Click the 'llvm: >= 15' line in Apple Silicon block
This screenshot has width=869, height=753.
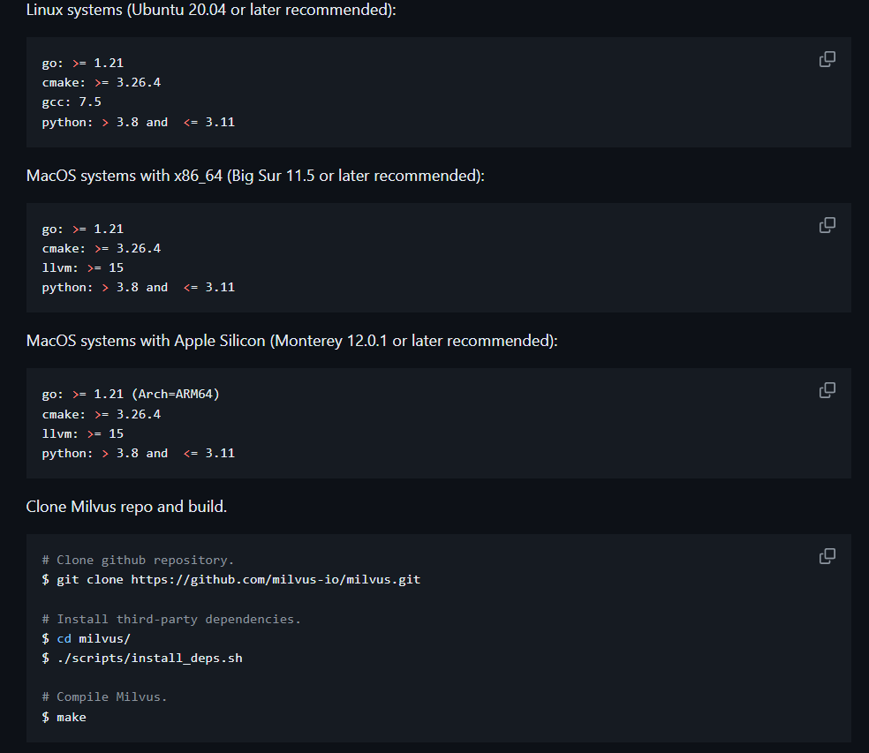[83, 433]
